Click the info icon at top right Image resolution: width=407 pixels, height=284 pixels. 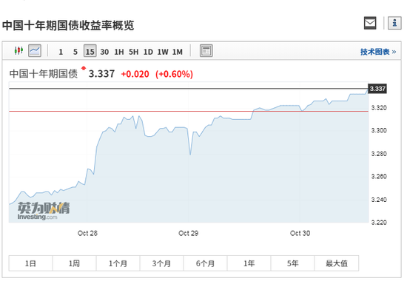394,23
